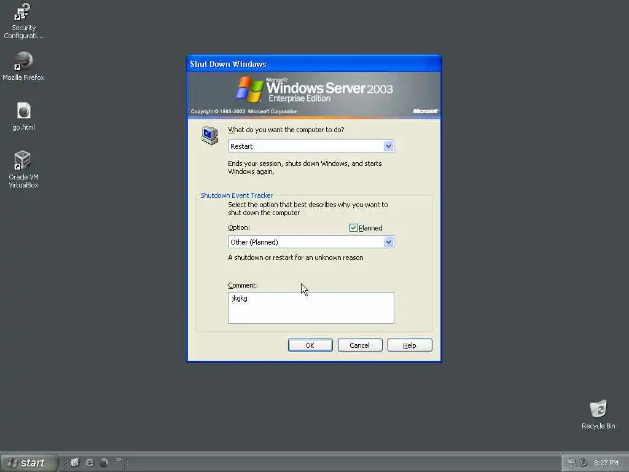This screenshot has height=472, width=629.
Task: Click second system tray icon beside clock
Action: (584, 463)
